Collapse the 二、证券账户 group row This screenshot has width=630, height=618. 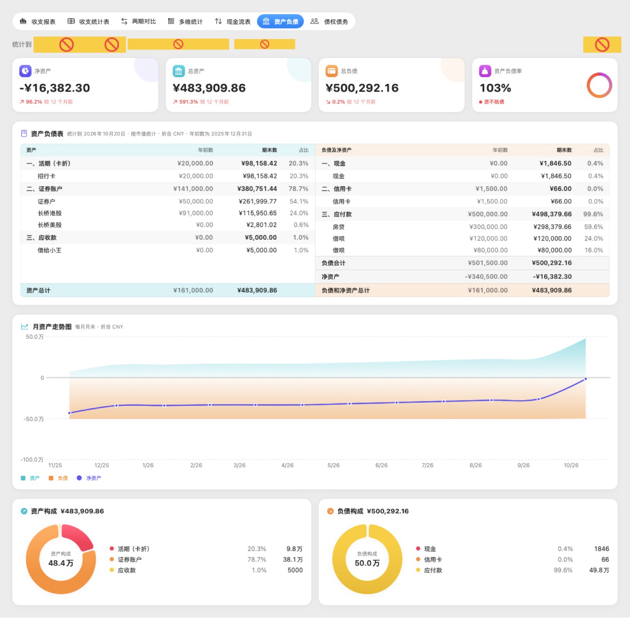click(x=168, y=189)
